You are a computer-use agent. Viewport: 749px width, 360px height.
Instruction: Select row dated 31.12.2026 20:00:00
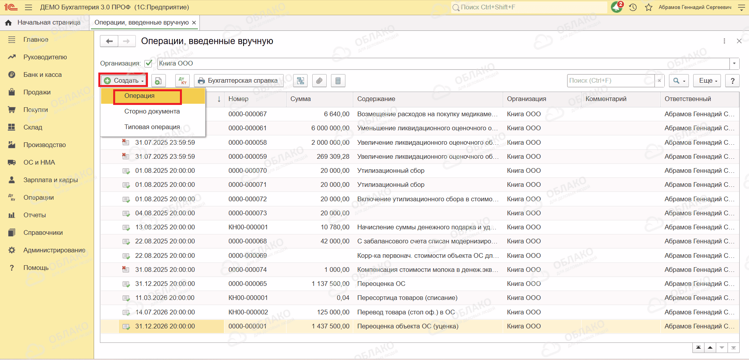(x=420, y=326)
